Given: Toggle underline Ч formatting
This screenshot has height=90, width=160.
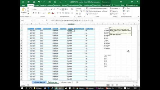Looking at the screenshot, I should [x=38, y=13].
